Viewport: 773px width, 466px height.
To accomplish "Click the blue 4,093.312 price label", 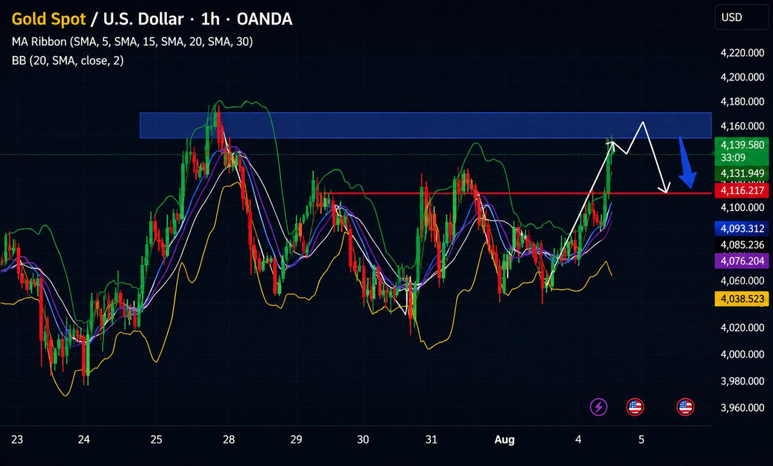I will (x=743, y=228).
